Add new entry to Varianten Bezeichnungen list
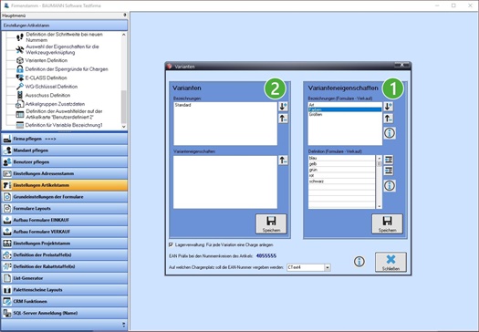This screenshot has width=479, height=332. point(283,107)
